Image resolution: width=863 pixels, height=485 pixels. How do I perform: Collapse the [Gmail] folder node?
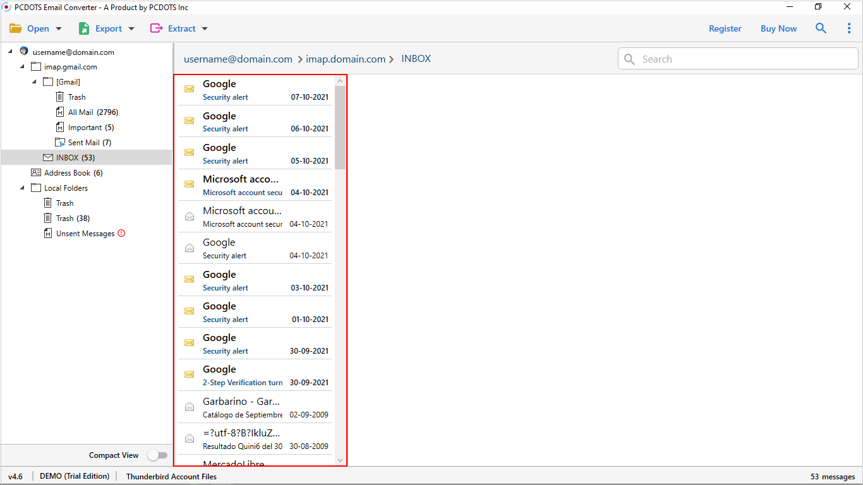click(x=34, y=81)
